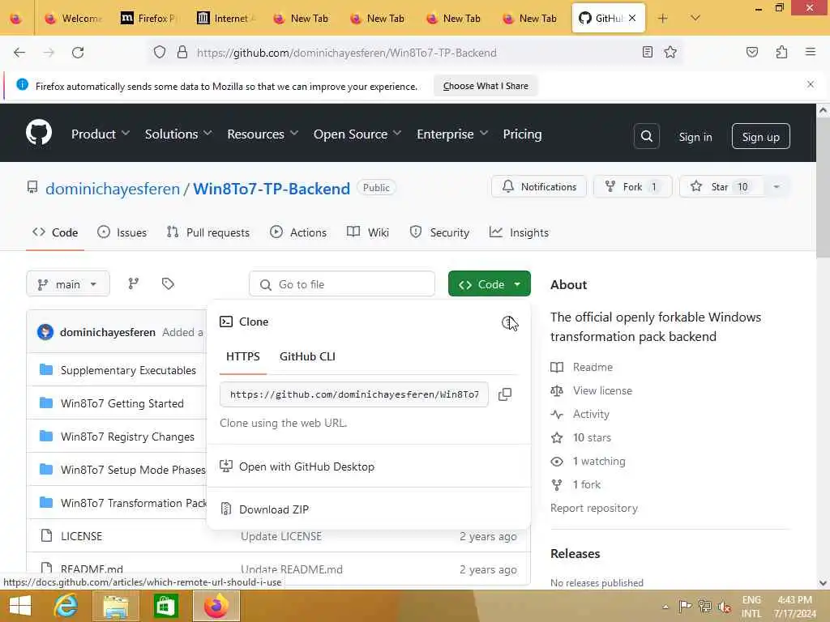Open the Issues repository tab
Viewport: 830px width, 622px height.
click(x=122, y=232)
